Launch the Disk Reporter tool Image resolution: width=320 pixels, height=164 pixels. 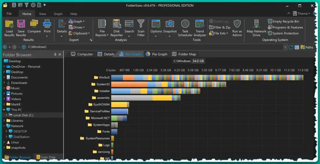(117, 24)
